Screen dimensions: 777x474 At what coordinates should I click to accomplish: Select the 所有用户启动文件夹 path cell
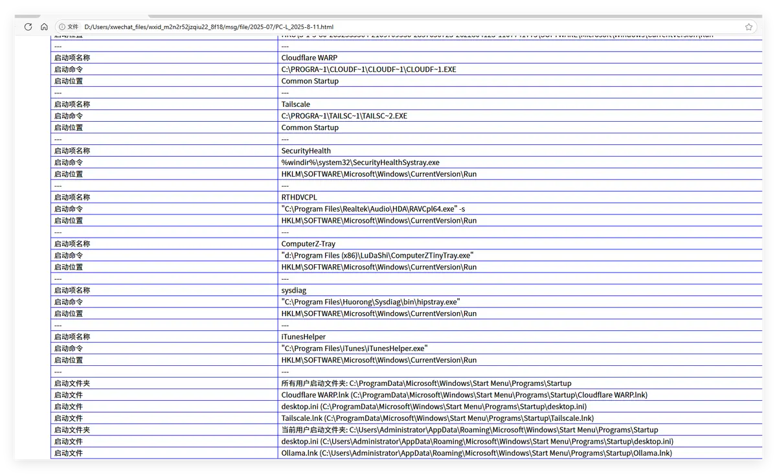(x=520, y=384)
